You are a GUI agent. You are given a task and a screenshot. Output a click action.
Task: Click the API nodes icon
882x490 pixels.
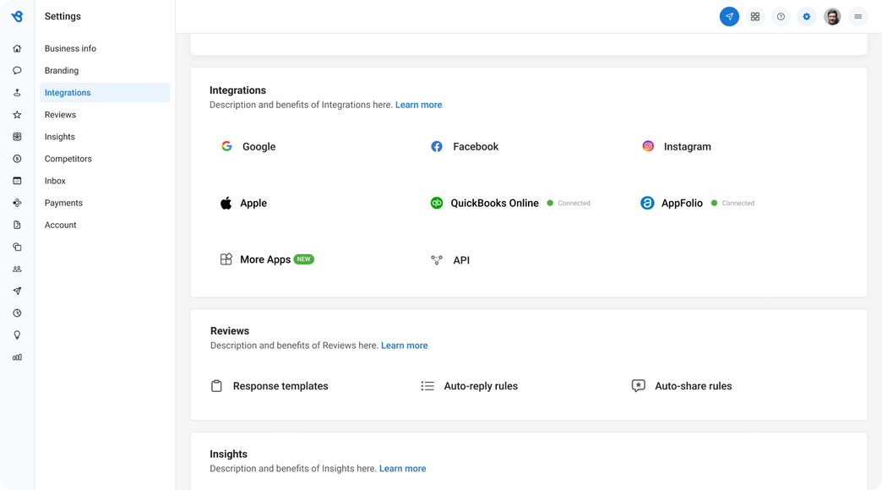(437, 260)
